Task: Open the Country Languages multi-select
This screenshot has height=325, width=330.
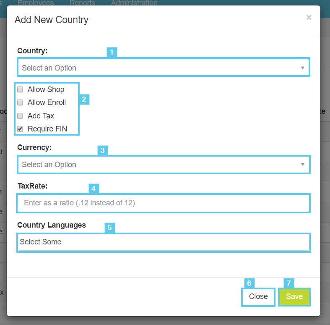Action: pyautogui.click(x=164, y=242)
